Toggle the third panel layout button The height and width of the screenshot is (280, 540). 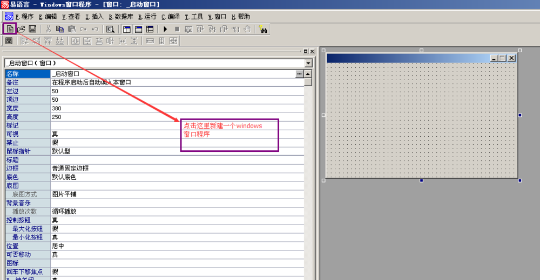point(150,29)
